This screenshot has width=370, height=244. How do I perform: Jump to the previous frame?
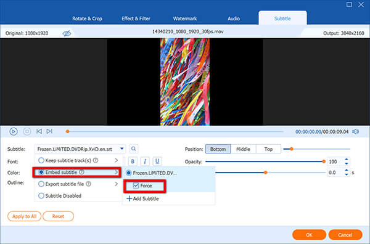pyautogui.click(x=39, y=131)
